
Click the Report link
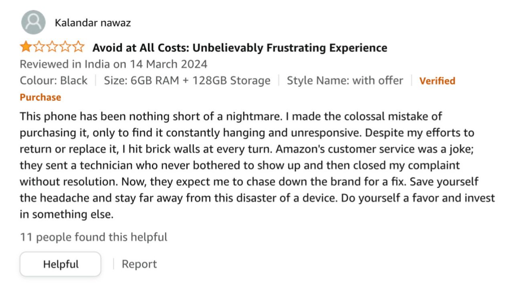[x=139, y=264]
